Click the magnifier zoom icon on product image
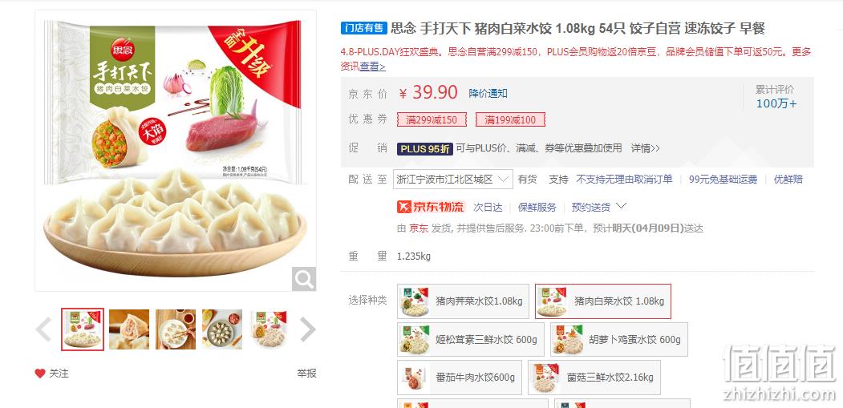Viewport: 843px width, 408px height. [x=304, y=279]
